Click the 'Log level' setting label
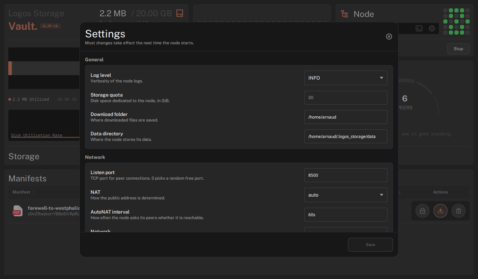This screenshot has width=478, height=279. point(101,75)
